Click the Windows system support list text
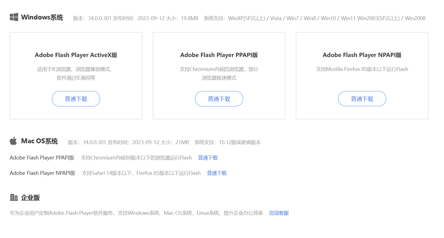The height and width of the screenshot is (238, 444). (315, 18)
